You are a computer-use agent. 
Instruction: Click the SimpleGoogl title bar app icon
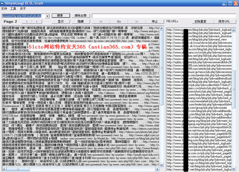click(x=2, y=3)
